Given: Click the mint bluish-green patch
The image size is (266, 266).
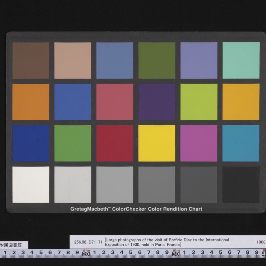Looking at the screenshot, I should 241,60.
